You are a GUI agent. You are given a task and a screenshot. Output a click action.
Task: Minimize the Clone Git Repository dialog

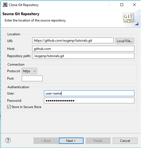(x=109, y=5)
